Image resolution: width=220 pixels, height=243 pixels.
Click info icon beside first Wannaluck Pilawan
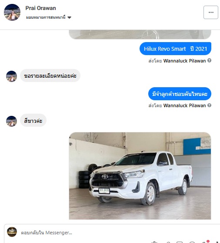tap(209, 60)
